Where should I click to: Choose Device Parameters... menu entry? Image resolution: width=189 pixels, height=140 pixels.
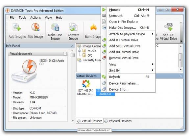[x=129, y=83]
